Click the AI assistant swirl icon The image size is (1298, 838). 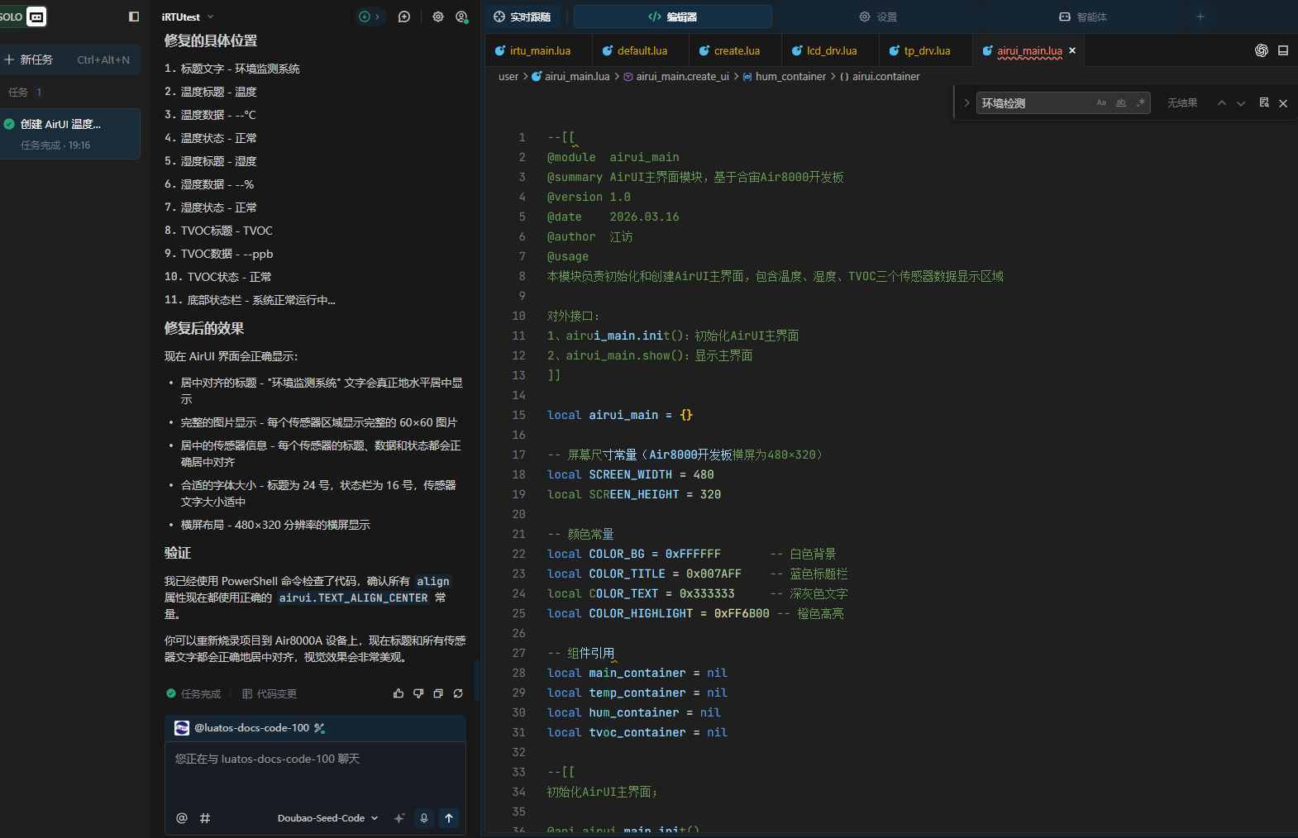tap(1262, 50)
